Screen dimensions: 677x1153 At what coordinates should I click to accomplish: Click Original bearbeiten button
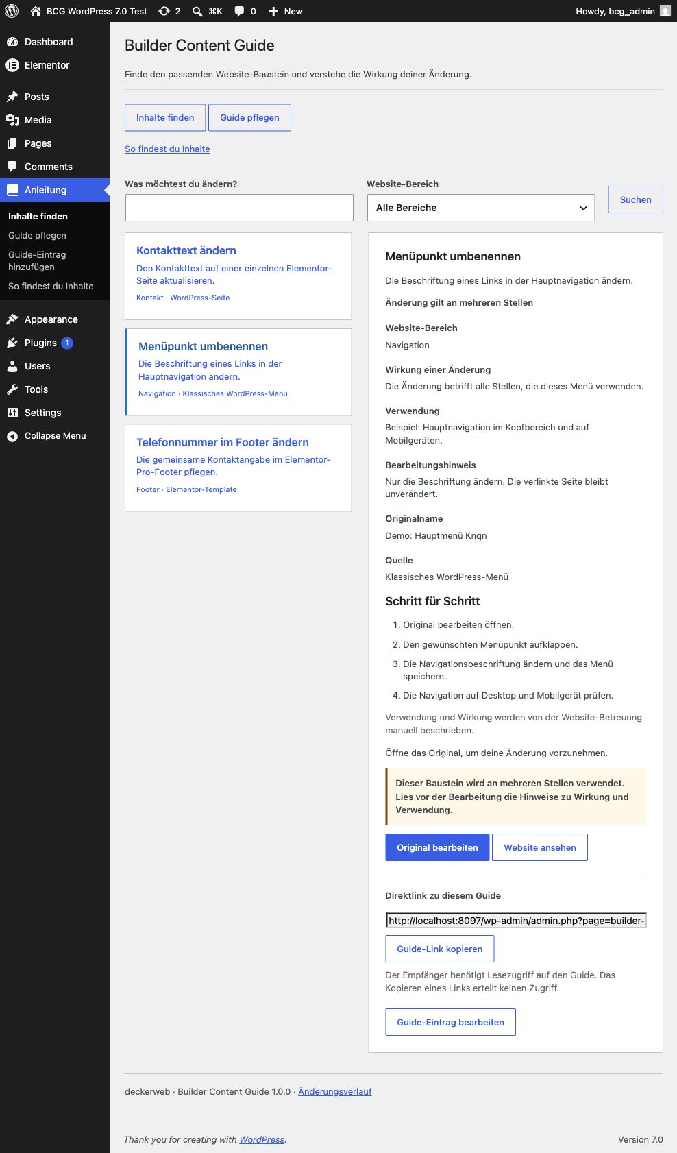(x=437, y=847)
